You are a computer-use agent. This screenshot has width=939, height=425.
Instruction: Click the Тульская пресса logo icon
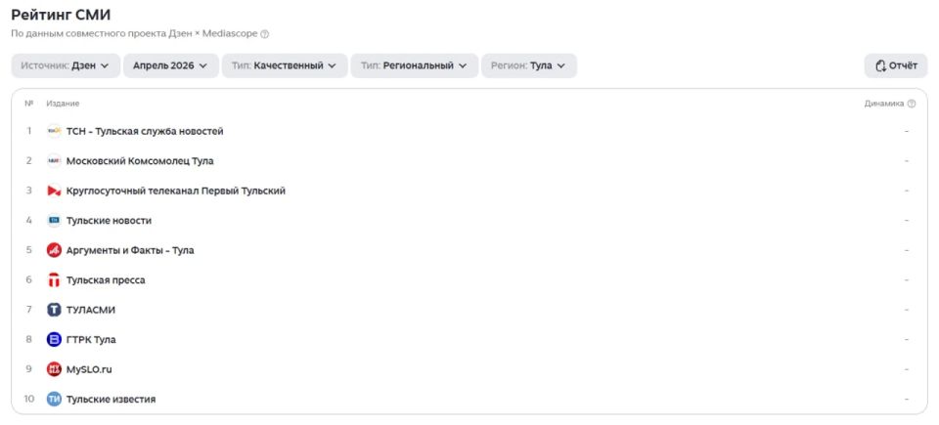point(54,280)
